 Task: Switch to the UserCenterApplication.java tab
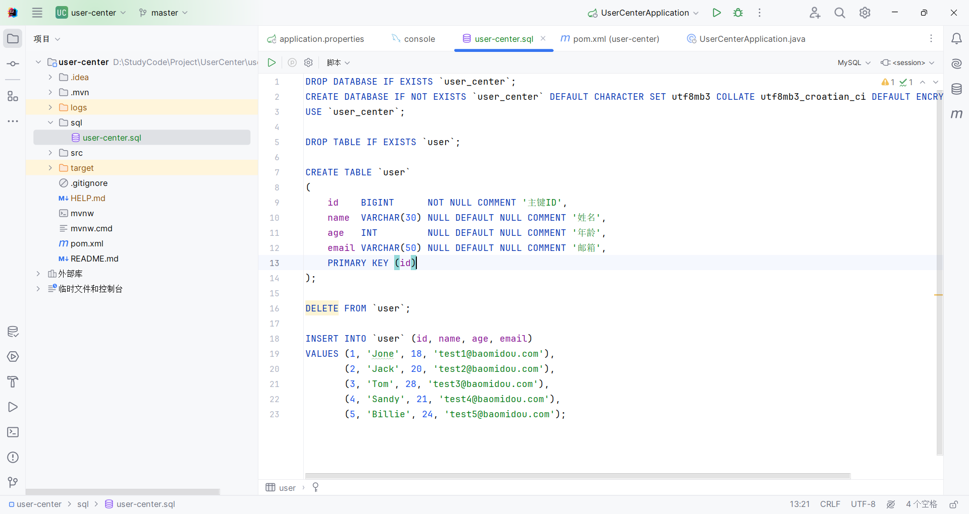[x=751, y=39]
